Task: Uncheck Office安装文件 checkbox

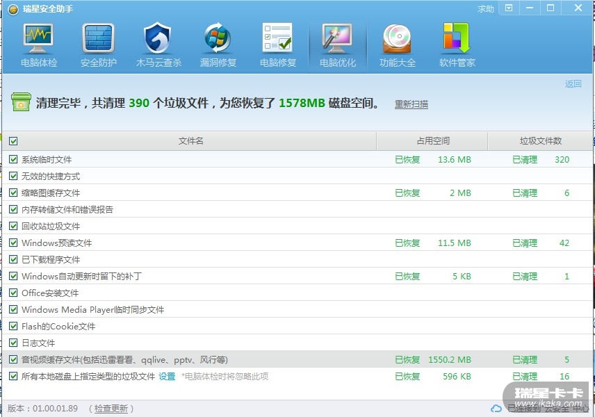Action: pos(13,293)
